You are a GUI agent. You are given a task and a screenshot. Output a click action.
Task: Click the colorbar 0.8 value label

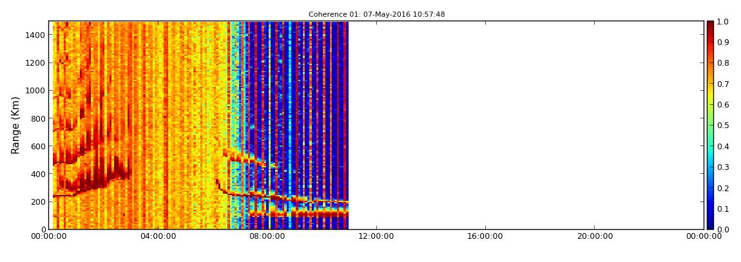coord(724,63)
